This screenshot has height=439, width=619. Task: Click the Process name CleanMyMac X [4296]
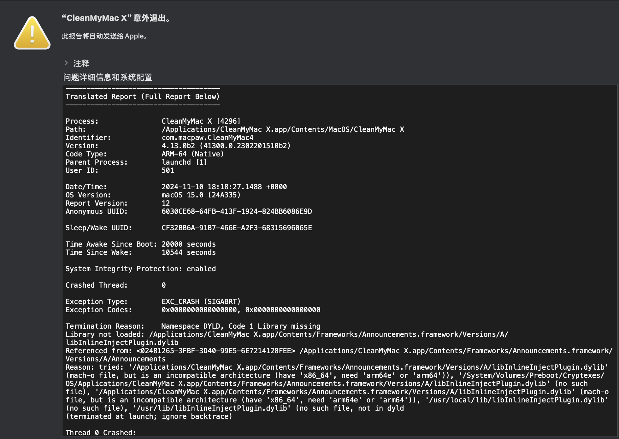[x=201, y=121]
